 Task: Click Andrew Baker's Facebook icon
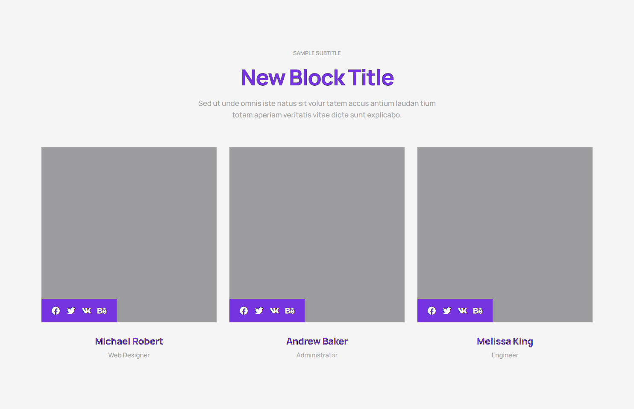[x=244, y=311]
